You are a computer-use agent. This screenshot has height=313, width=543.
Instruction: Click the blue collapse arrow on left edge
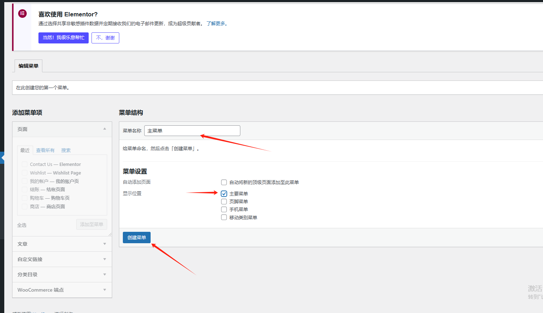pos(2,158)
